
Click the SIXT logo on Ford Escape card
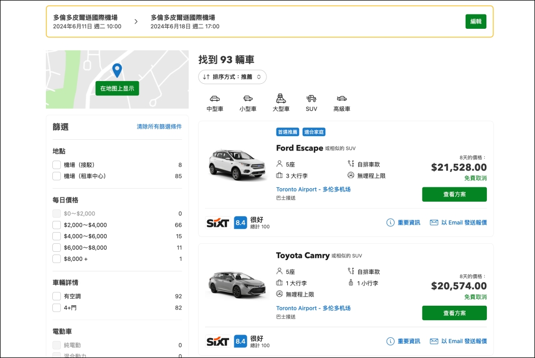point(218,223)
